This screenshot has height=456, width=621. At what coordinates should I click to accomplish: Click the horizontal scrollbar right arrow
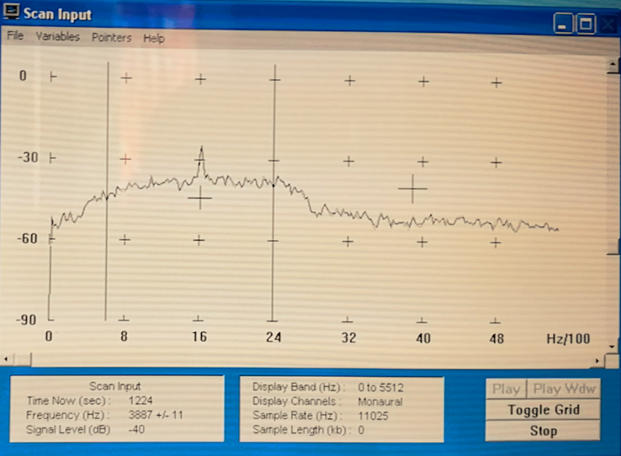click(x=597, y=361)
